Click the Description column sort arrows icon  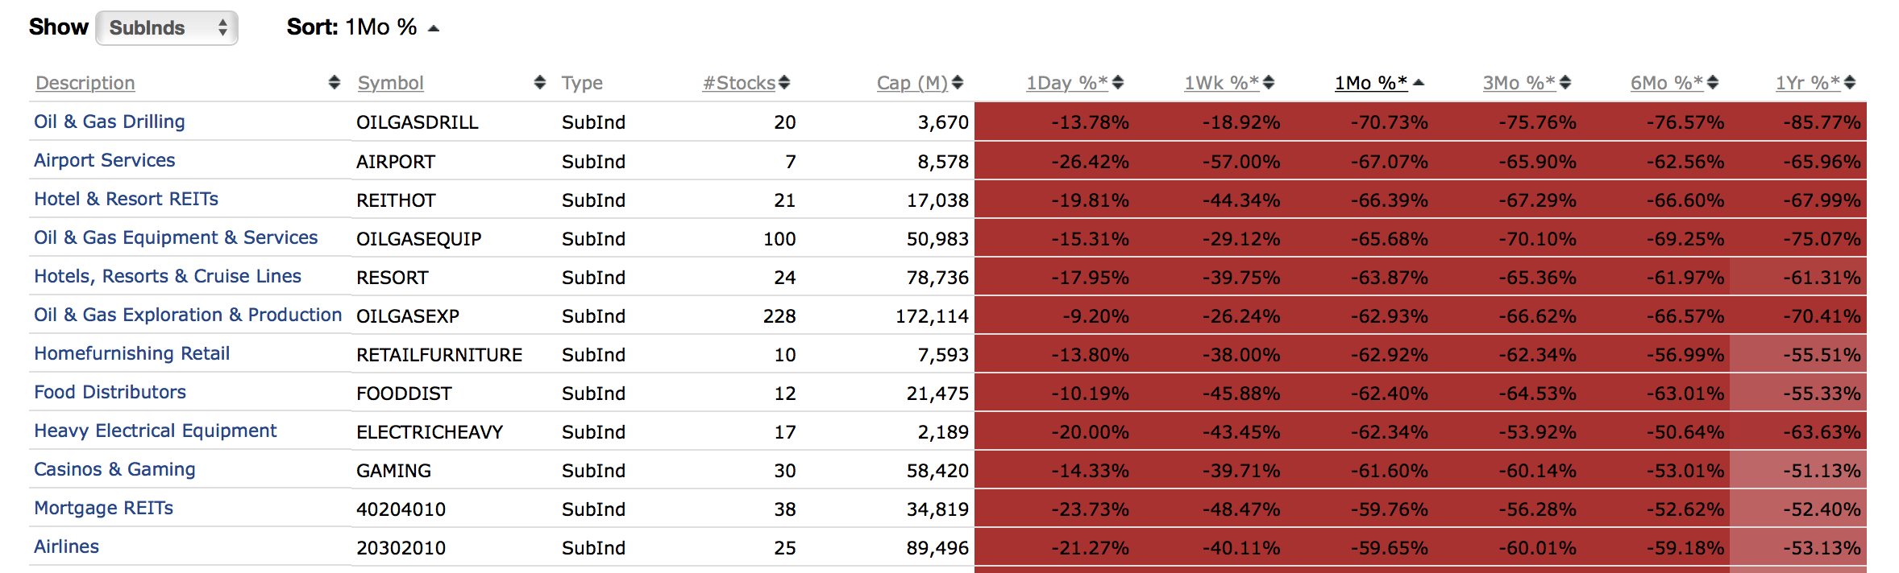tap(334, 82)
